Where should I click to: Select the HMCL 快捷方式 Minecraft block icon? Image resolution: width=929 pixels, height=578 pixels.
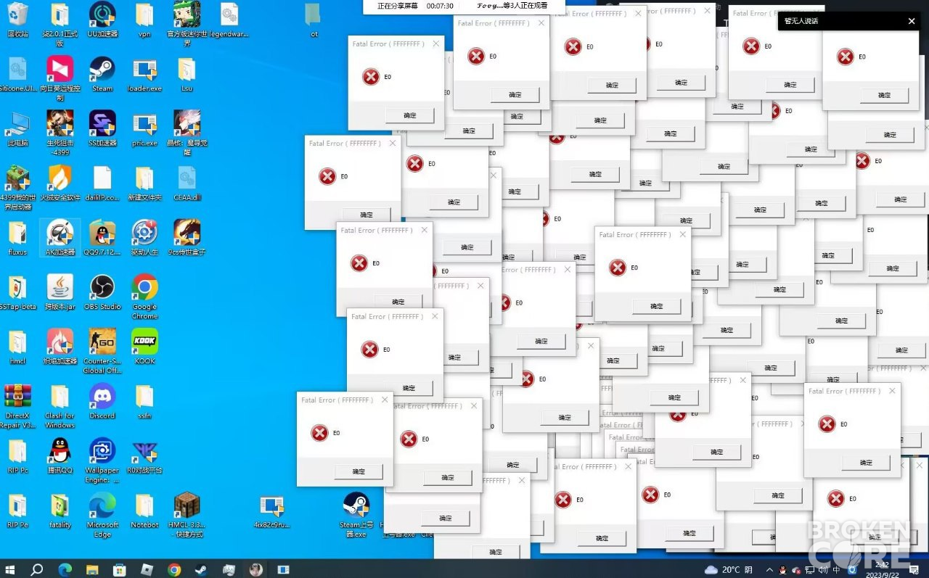pyautogui.click(x=187, y=515)
